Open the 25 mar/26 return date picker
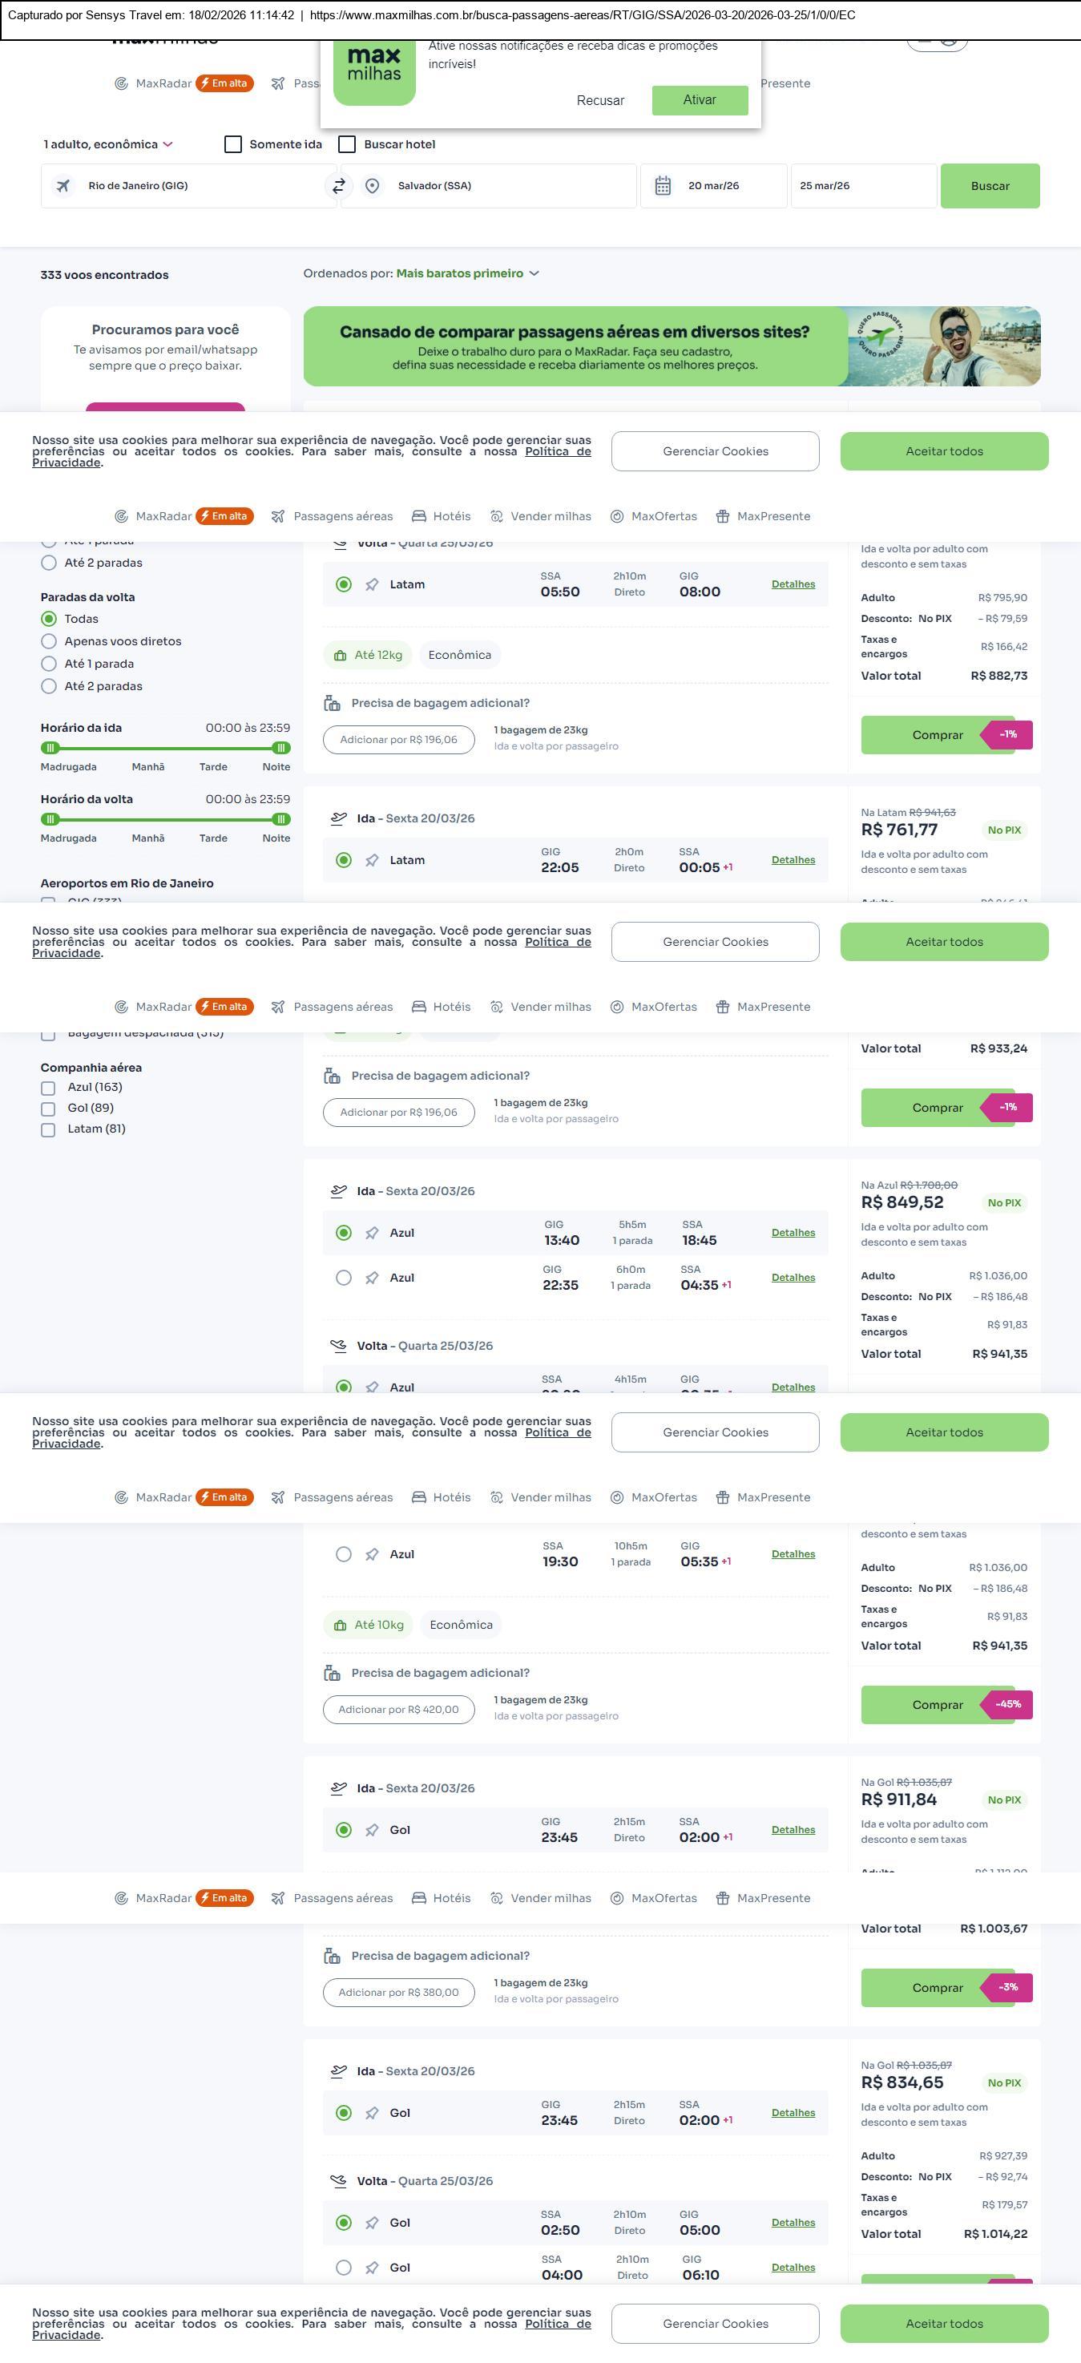The height and width of the screenshot is (2363, 1081). coord(863,186)
